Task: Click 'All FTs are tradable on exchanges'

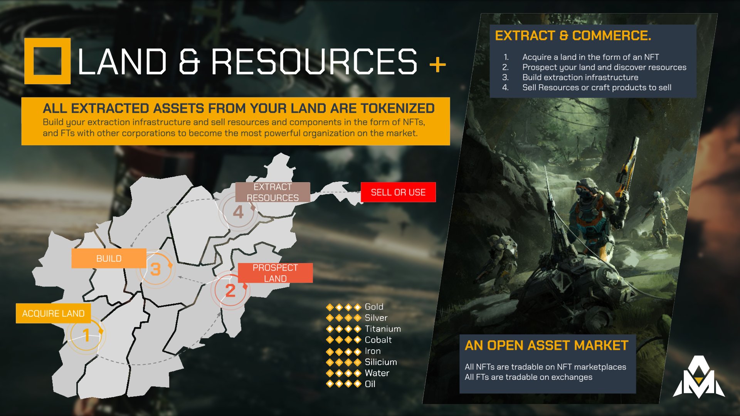Action: [x=528, y=377]
